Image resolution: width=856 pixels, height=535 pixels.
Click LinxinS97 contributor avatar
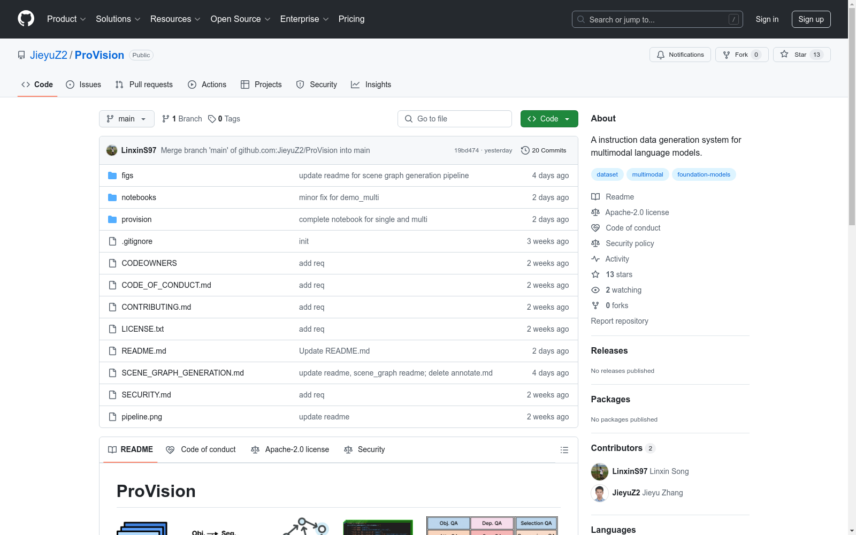click(x=600, y=471)
